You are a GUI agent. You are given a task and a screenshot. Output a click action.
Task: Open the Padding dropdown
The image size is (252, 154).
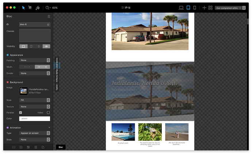pyautogui.click(x=35, y=60)
